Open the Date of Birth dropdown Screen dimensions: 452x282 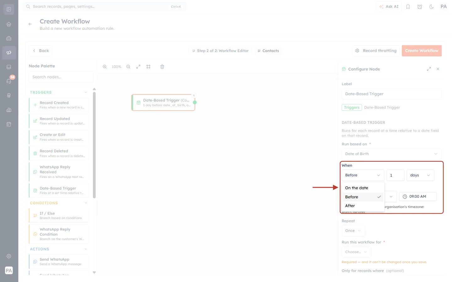[391, 154]
